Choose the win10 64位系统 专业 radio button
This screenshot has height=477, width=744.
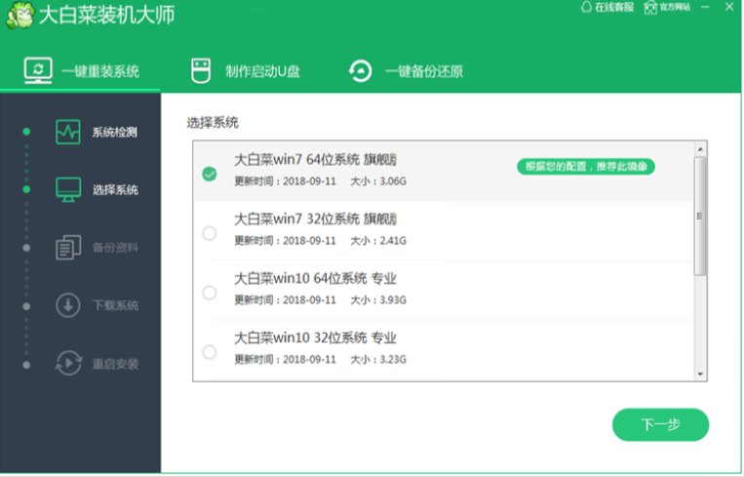209,293
